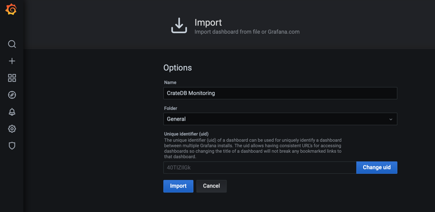Open the Server Admin shield icon

coord(12,146)
